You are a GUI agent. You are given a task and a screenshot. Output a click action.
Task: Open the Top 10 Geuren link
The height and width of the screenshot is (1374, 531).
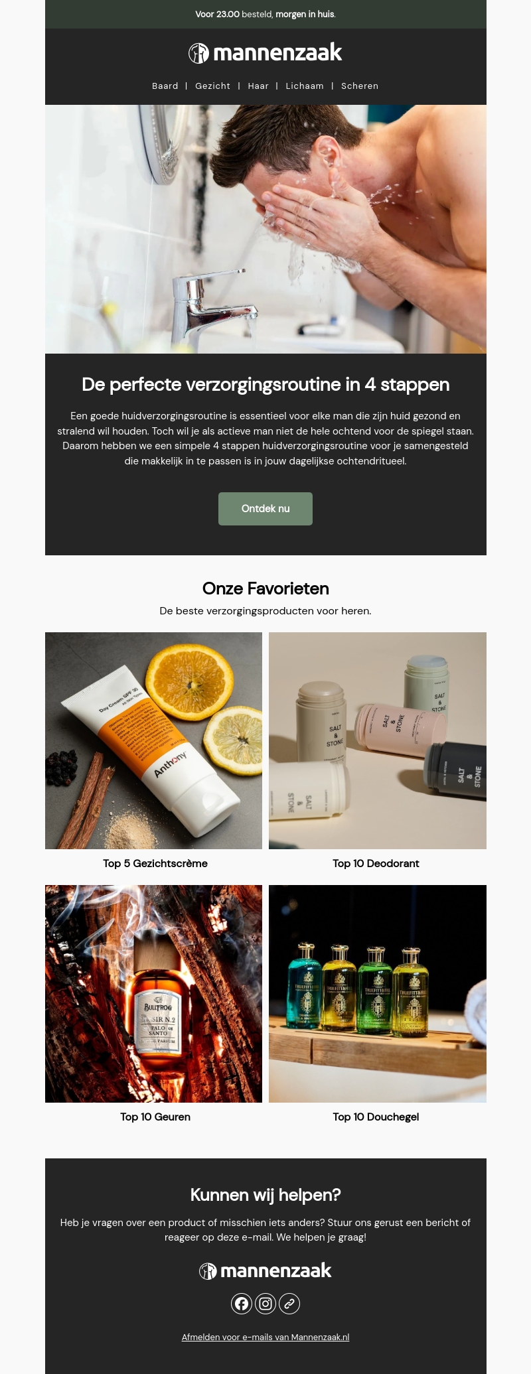pos(155,1117)
